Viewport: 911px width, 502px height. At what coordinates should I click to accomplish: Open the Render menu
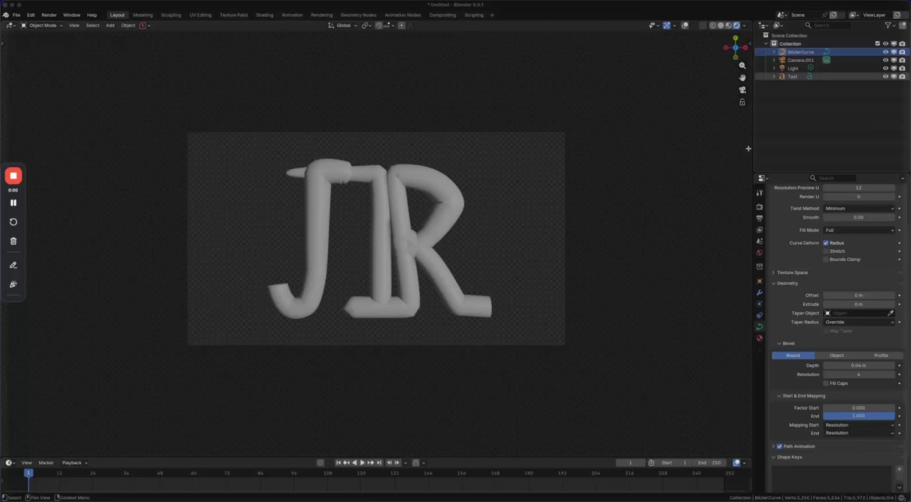click(x=49, y=15)
